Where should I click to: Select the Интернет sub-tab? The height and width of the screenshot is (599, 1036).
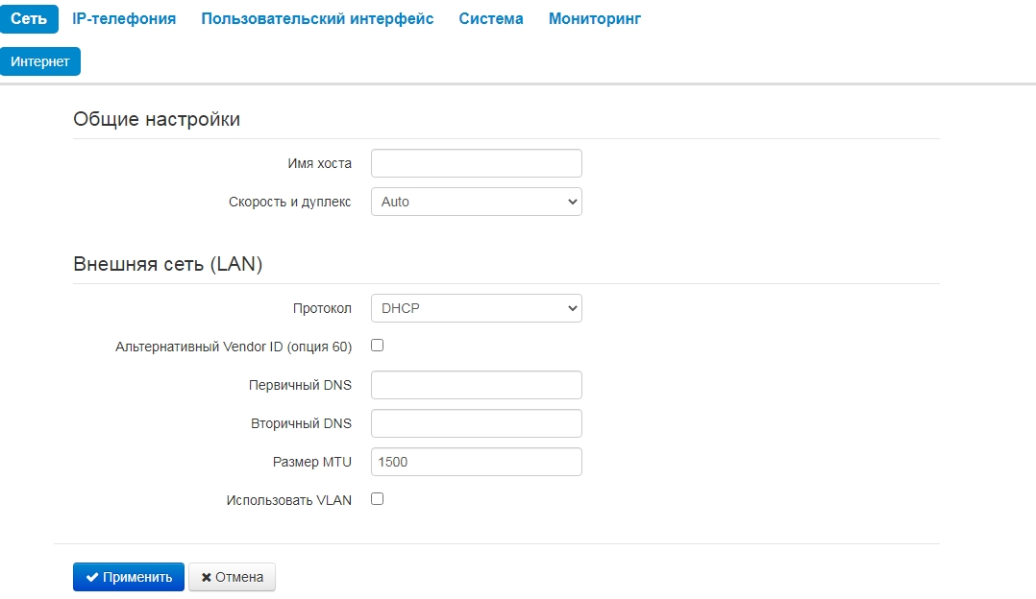click(40, 61)
